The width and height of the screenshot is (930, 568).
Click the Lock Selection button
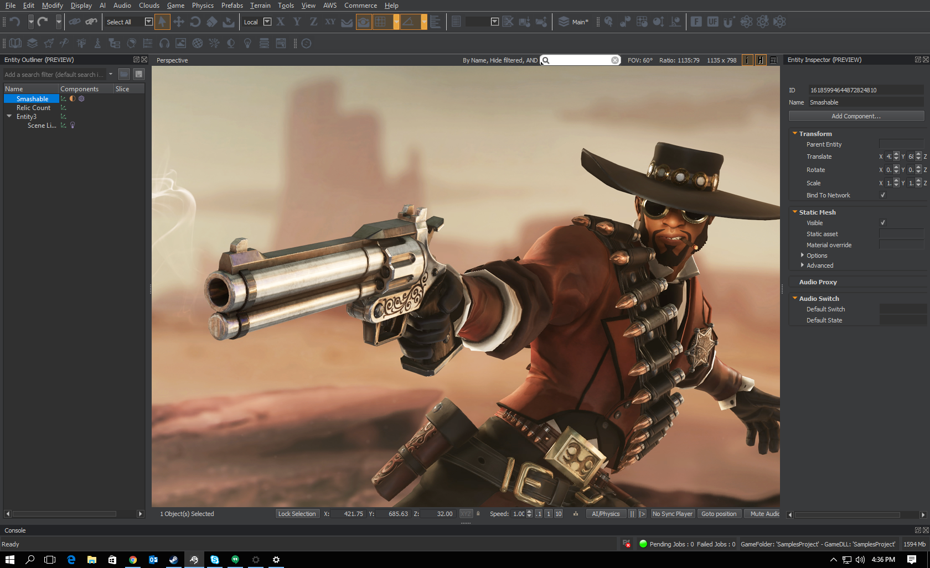click(297, 514)
